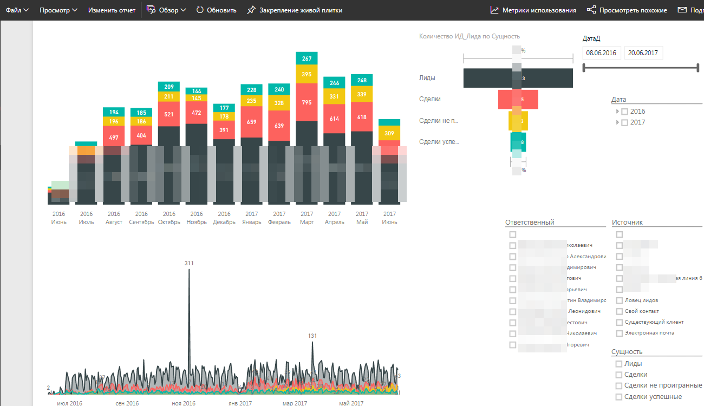Check Лиды in the Сущность filter
This screenshot has width=704, height=406.
[x=619, y=364]
